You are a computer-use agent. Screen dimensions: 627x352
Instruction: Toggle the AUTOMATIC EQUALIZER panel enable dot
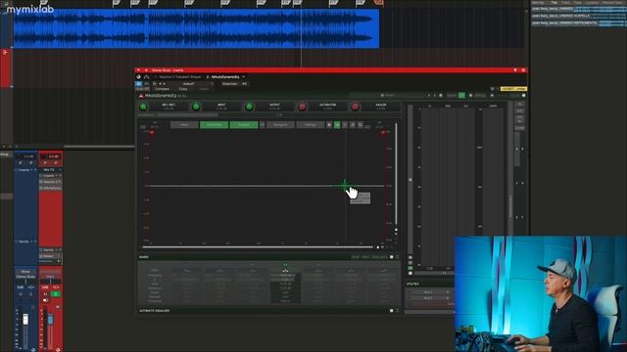392,311
